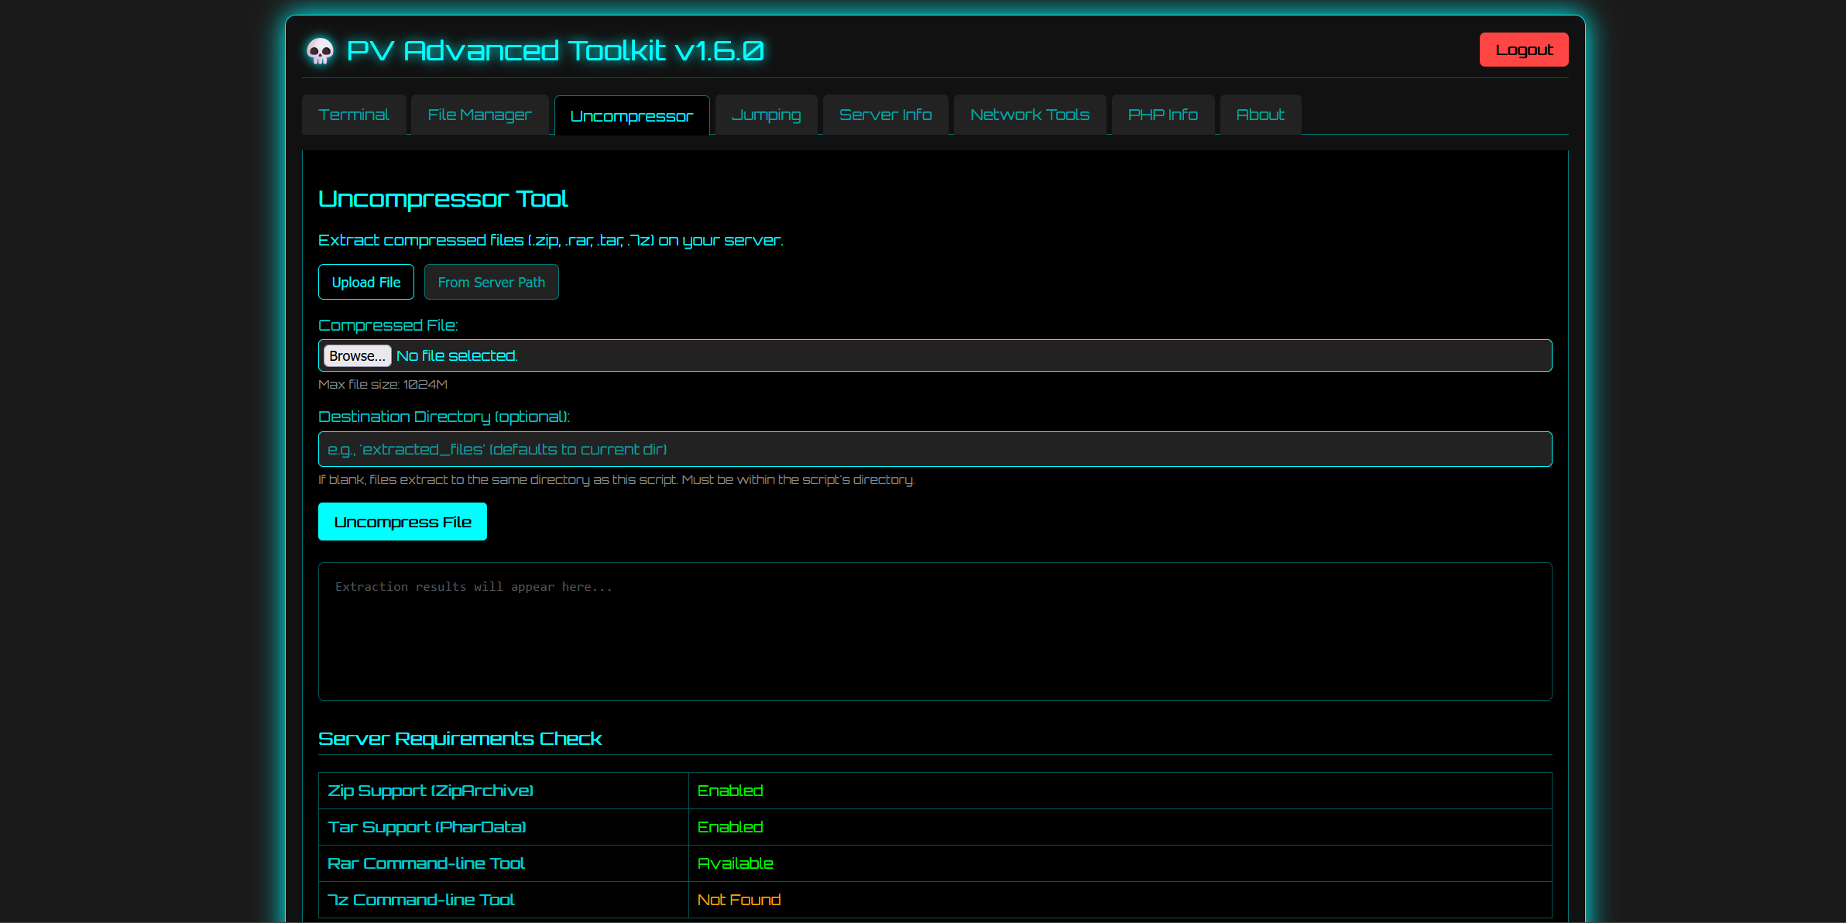Switch to From Server Path mode

click(491, 282)
